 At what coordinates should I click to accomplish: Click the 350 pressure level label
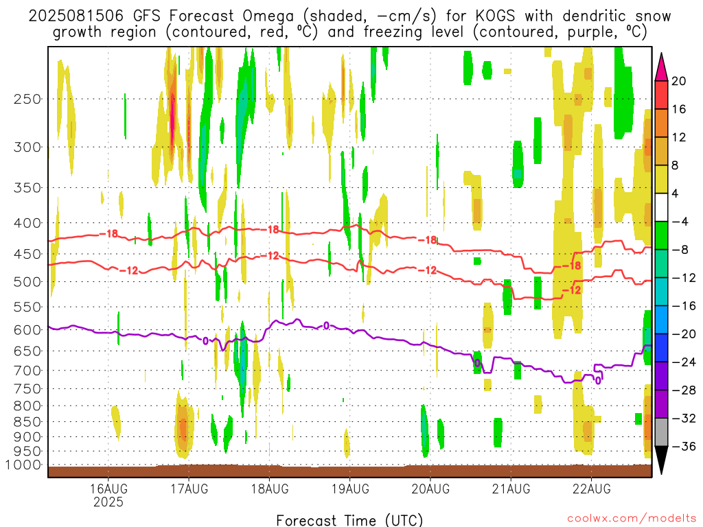pos(27,188)
